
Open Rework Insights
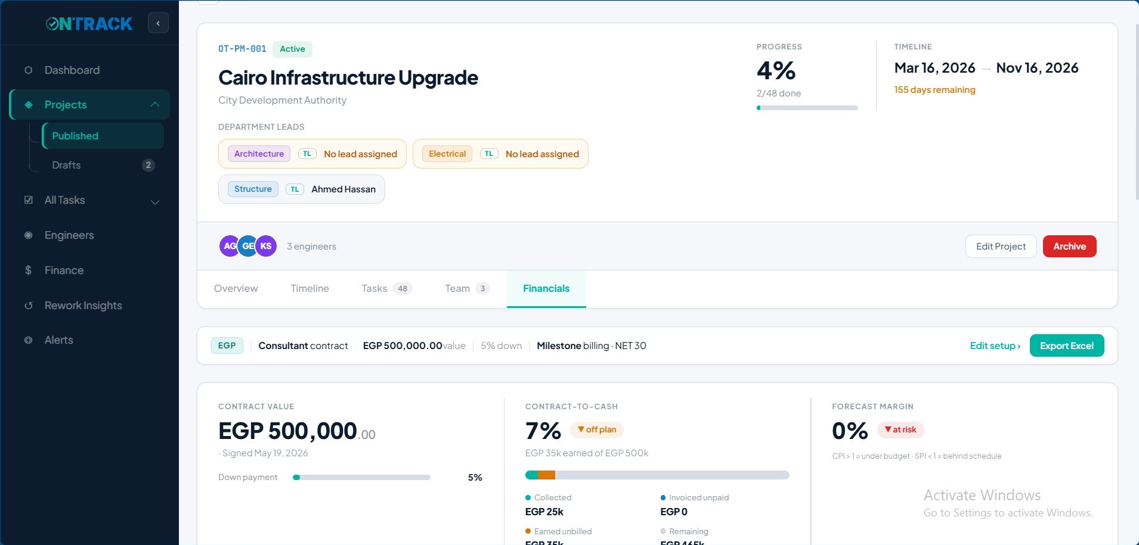click(89, 306)
